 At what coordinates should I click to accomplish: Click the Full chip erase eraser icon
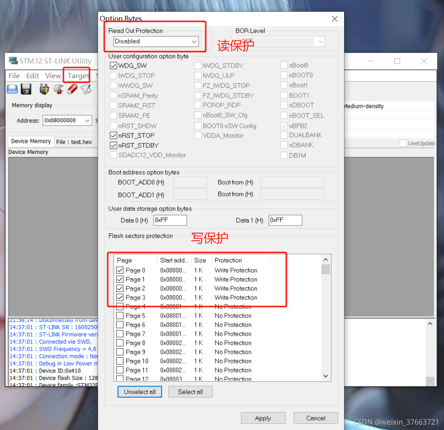(x=72, y=89)
